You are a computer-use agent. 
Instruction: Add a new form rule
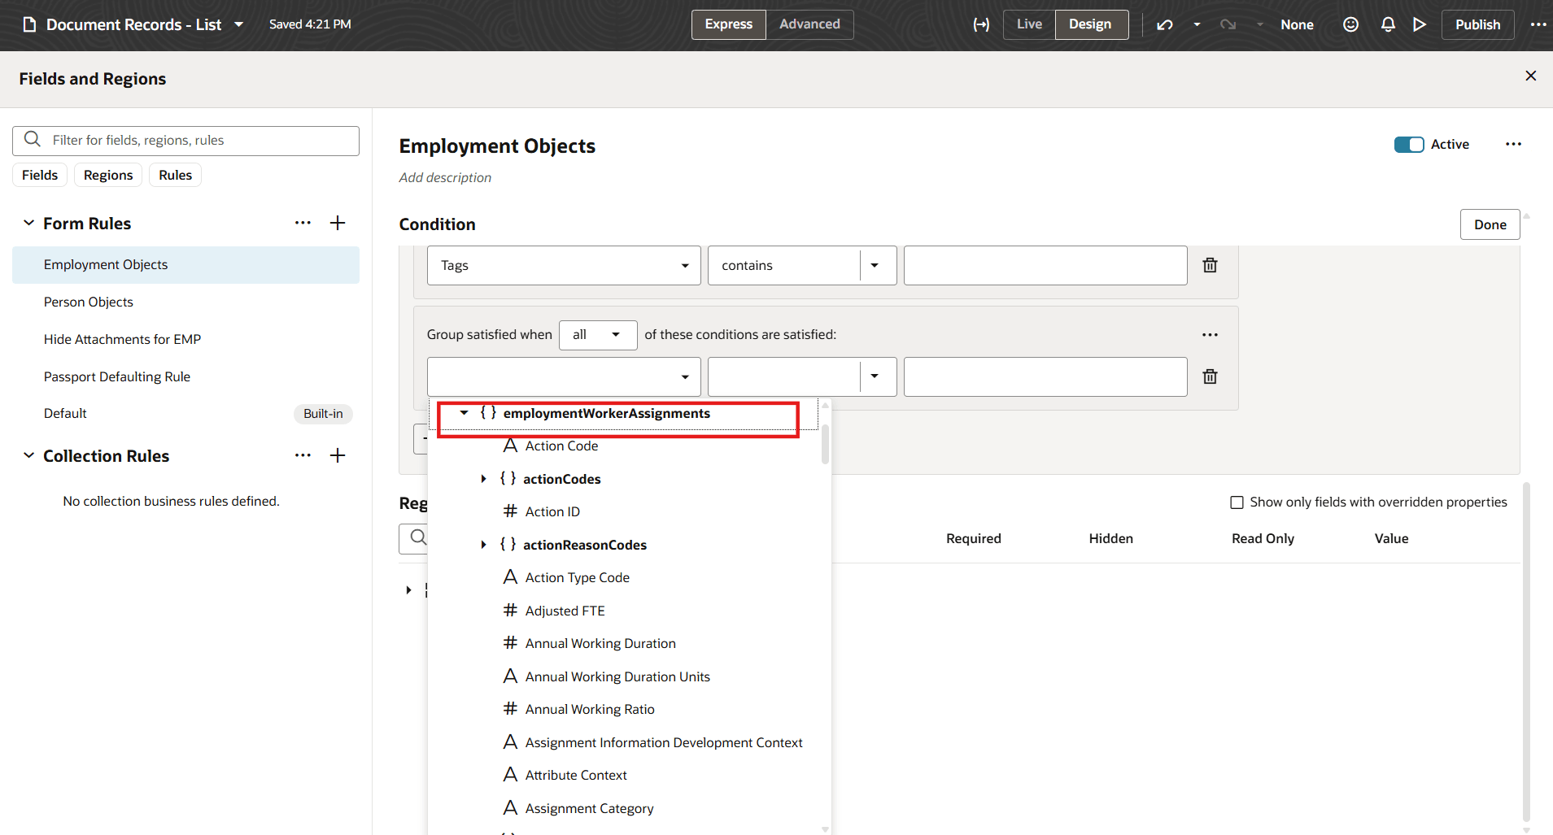tap(338, 223)
